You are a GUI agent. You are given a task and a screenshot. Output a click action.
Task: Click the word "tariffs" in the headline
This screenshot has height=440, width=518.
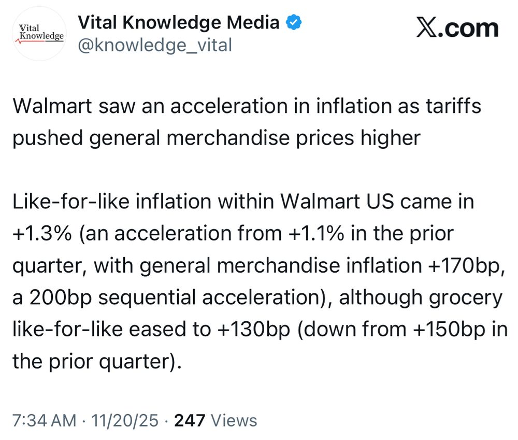pyautogui.click(x=453, y=106)
